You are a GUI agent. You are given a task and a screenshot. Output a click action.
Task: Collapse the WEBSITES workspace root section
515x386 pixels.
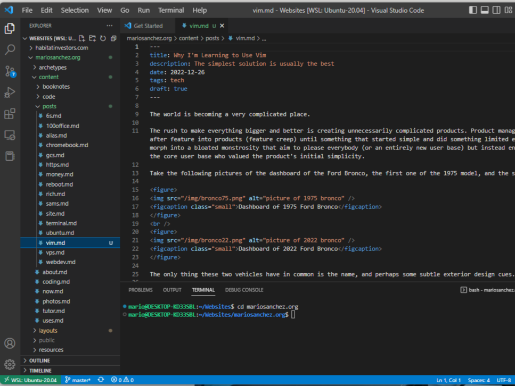point(50,38)
